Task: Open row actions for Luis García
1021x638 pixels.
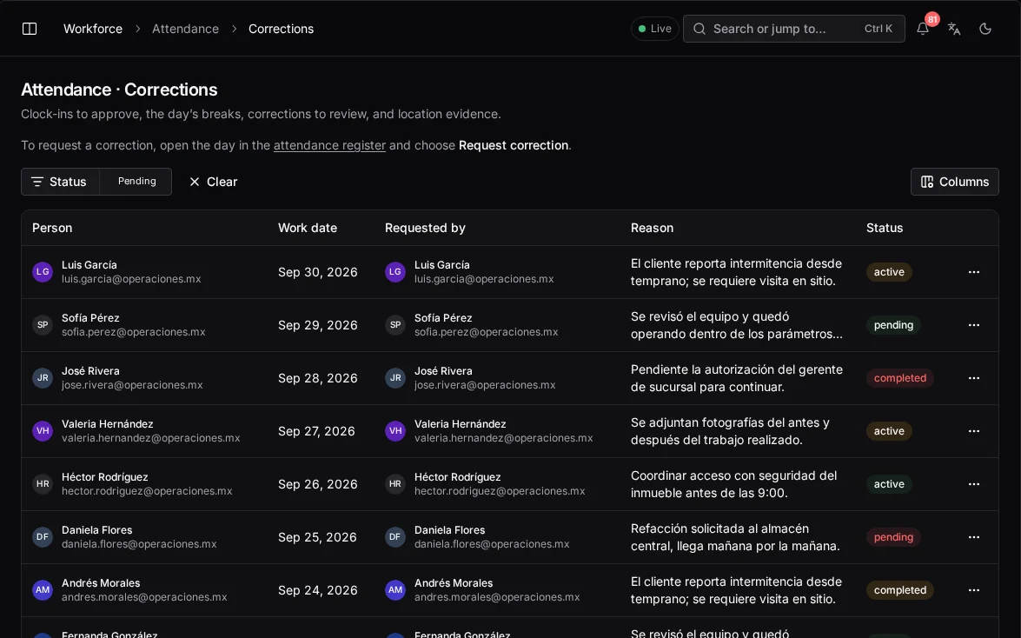Action: click(x=973, y=272)
